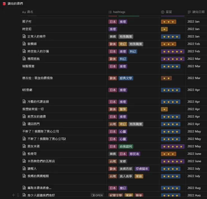
Task: Click the text lines icon next to 讀完日期
Action: (189, 12)
